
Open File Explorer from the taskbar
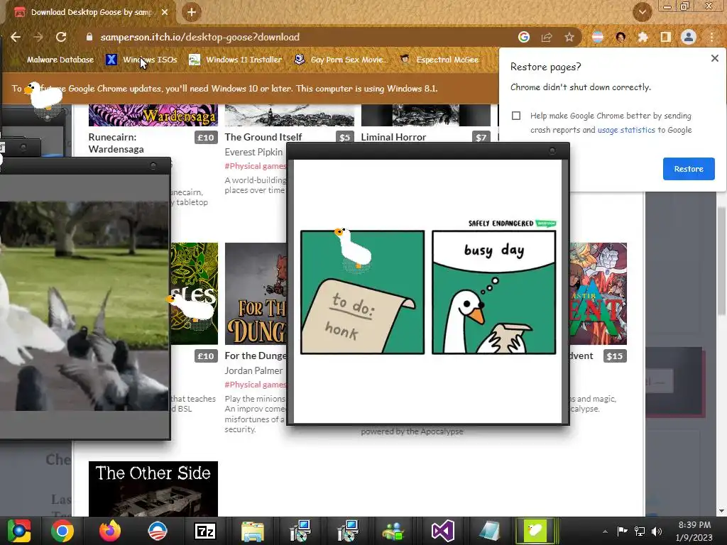pos(253,531)
